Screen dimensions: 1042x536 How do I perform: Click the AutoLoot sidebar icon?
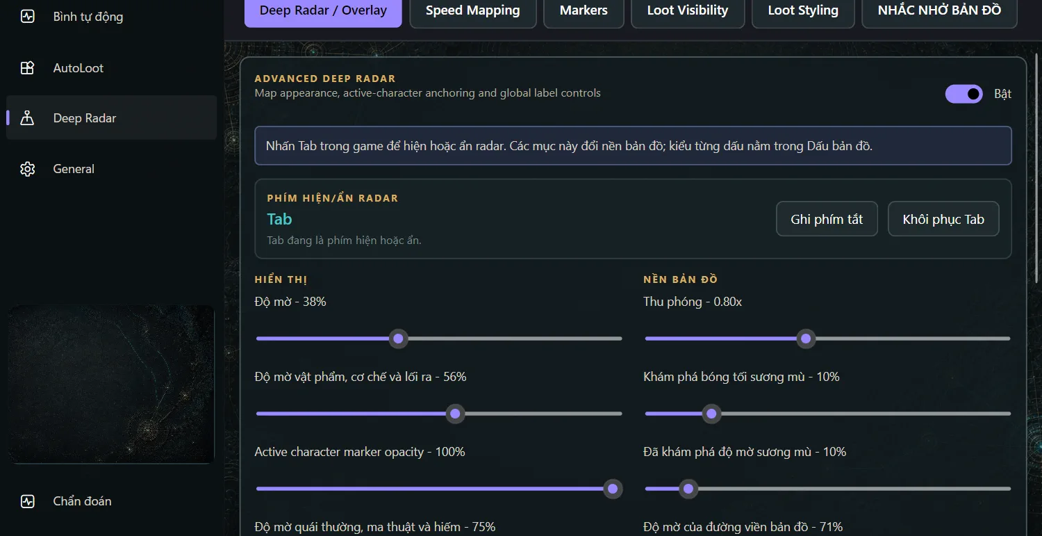28,68
